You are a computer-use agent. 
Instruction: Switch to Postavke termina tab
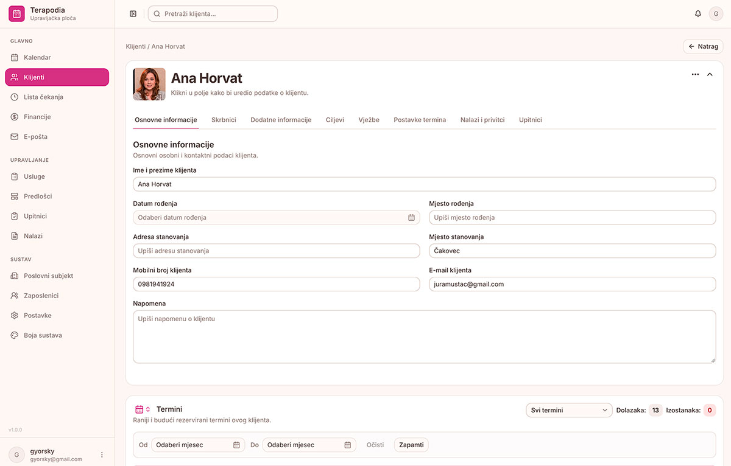tap(420, 120)
